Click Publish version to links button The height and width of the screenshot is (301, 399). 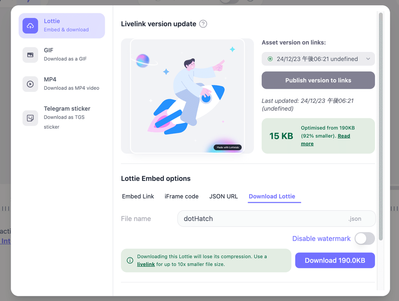[x=318, y=80]
